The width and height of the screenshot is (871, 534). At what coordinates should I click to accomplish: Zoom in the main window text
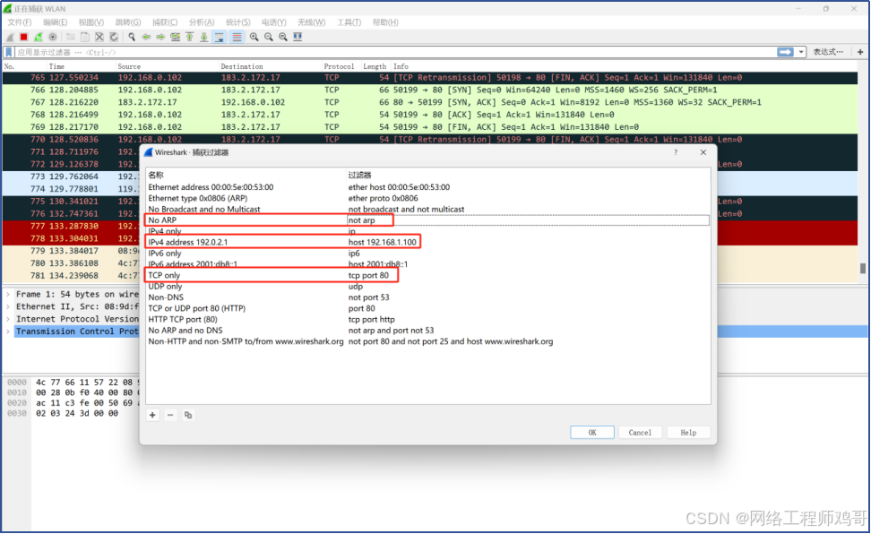(x=254, y=38)
